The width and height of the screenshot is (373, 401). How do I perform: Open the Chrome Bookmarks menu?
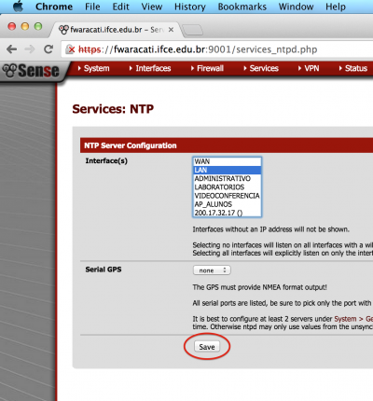(242, 7)
